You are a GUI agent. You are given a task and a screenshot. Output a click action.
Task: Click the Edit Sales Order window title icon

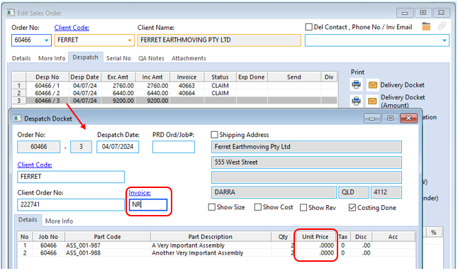pos(11,13)
